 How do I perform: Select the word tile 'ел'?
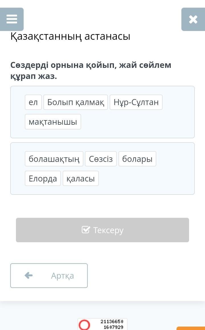pyautogui.click(x=33, y=102)
